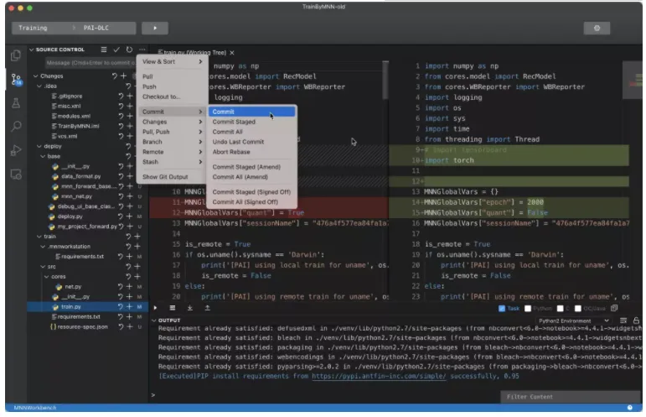The height and width of the screenshot is (417, 646).
Task: Stage modules.xml with its plus icon
Action: 130,117
